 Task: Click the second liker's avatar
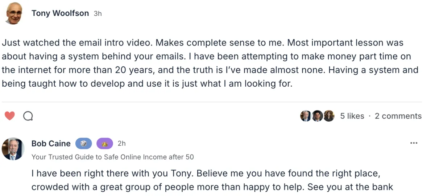click(x=317, y=116)
